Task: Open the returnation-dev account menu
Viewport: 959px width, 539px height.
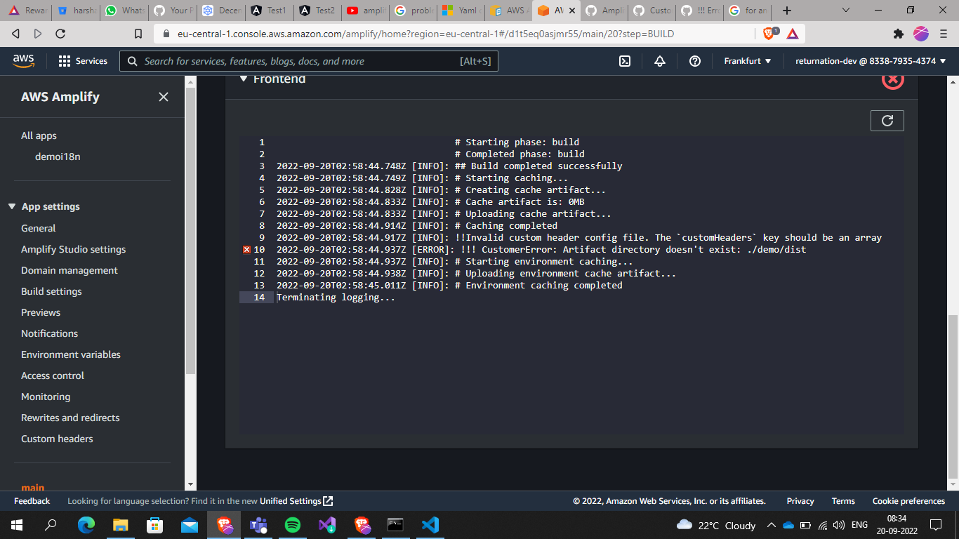Action: (866, 61)
